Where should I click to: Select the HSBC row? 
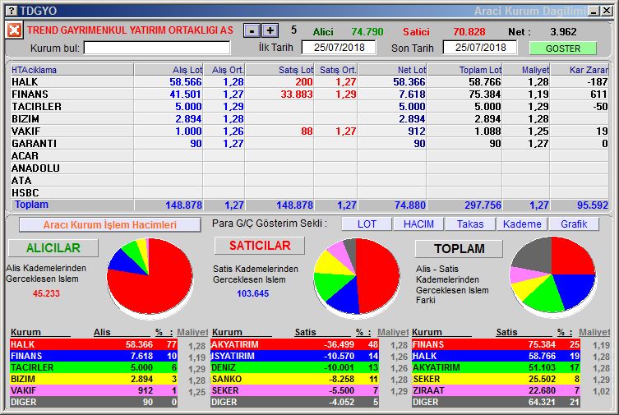click(309, 192)
